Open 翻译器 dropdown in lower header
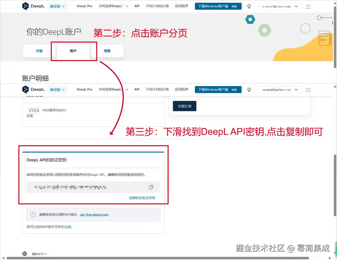337x260 pixels. [57, 90]
